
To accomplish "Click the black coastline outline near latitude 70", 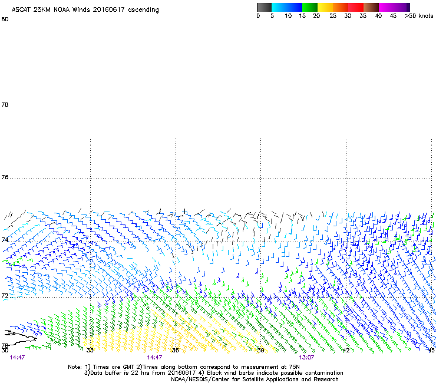I will [x=20, y=338].
